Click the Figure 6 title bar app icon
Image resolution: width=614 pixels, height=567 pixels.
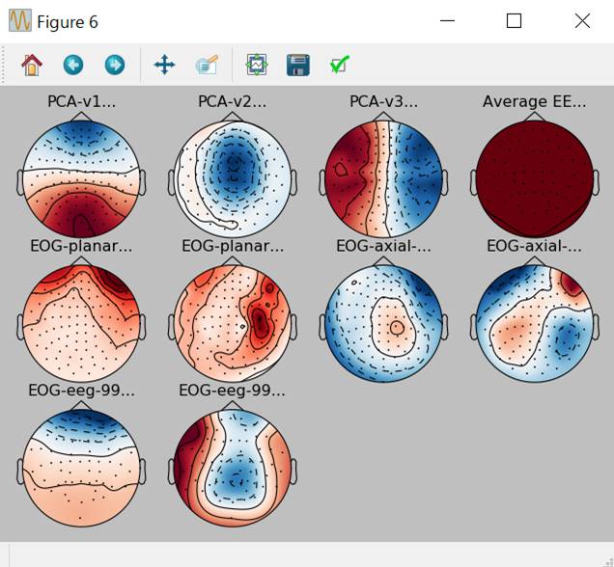(x=19, y=21)
